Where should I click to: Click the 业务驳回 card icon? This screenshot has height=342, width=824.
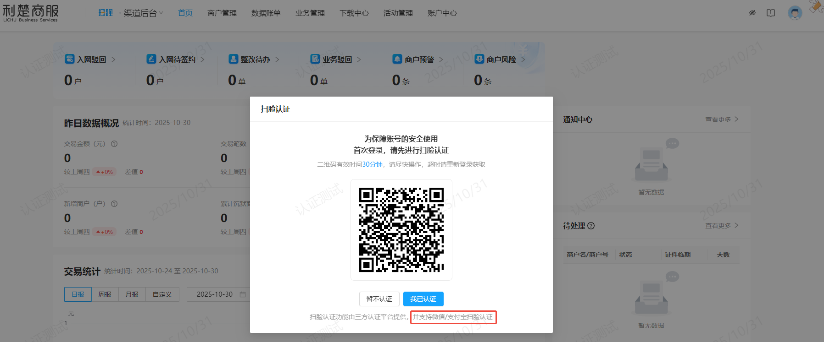click(315, 59)
